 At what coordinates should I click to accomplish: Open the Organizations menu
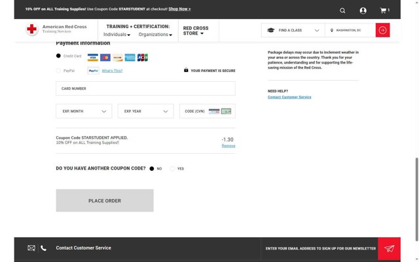[x=156, y=34]
